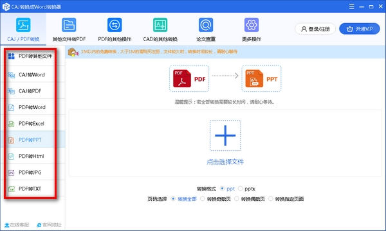Open the 论文查重 toolbar icon

tap(206, 25)
